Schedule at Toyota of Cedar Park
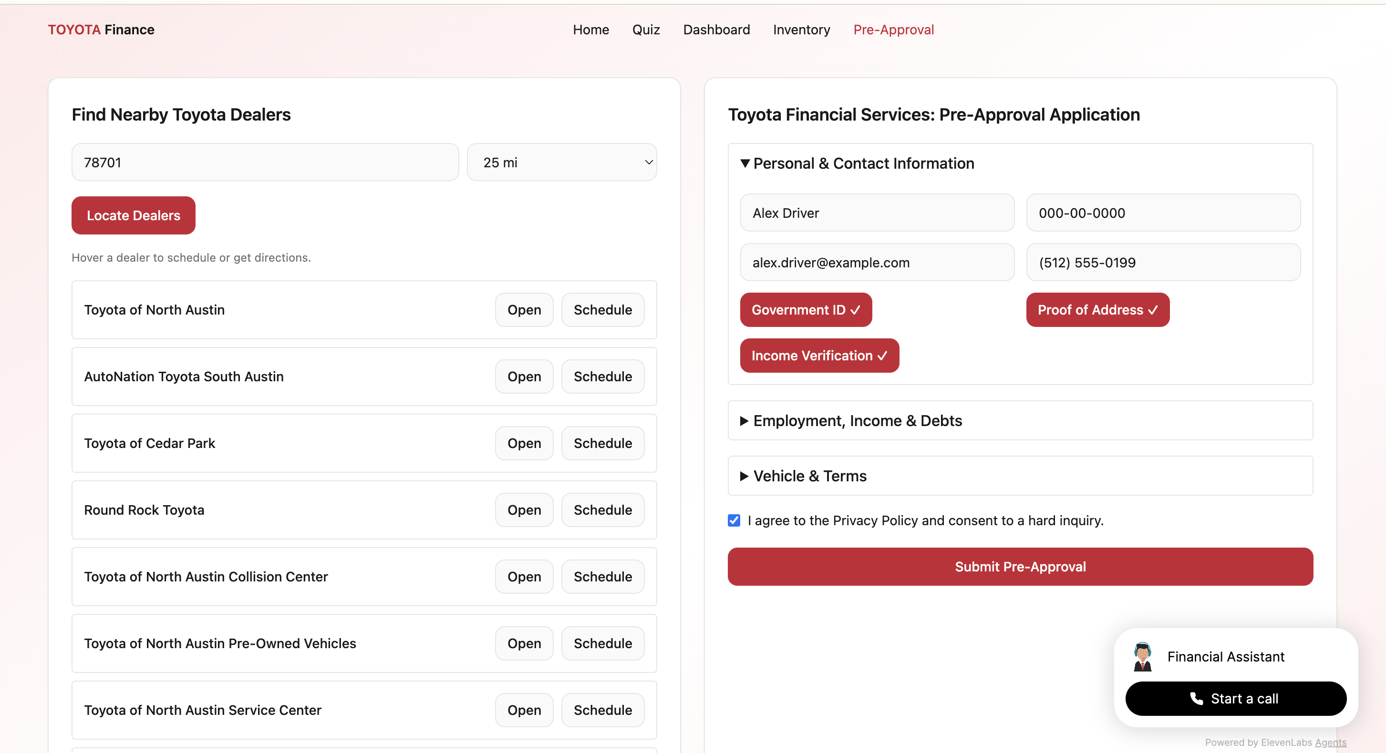The image size is (1386, 753). [x=602, y=443]
